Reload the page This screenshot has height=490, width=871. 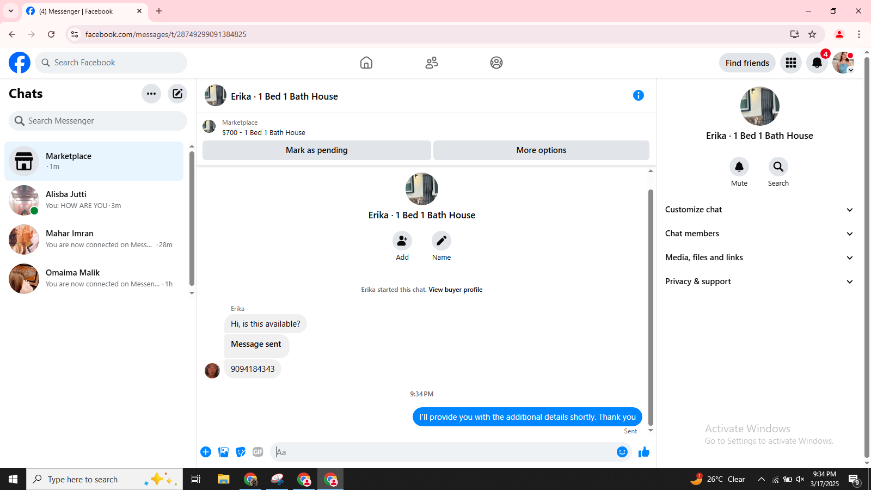pyautogui.click(x=51, y=34)
